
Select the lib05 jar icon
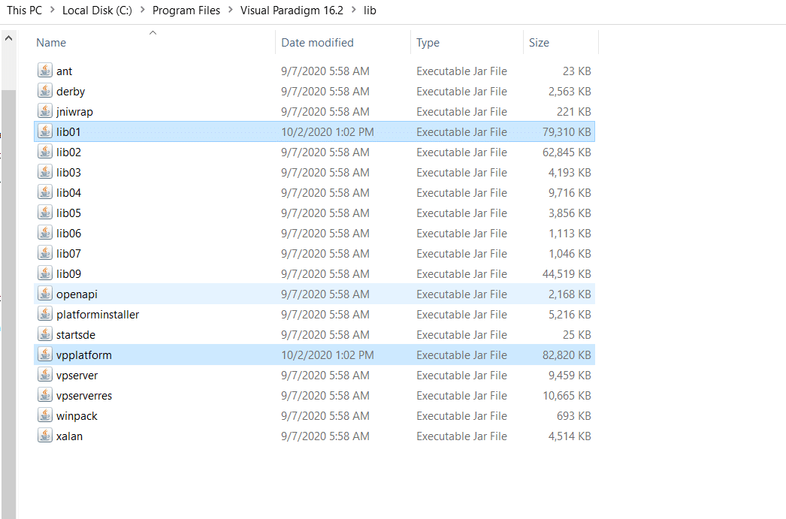(45, 213)
